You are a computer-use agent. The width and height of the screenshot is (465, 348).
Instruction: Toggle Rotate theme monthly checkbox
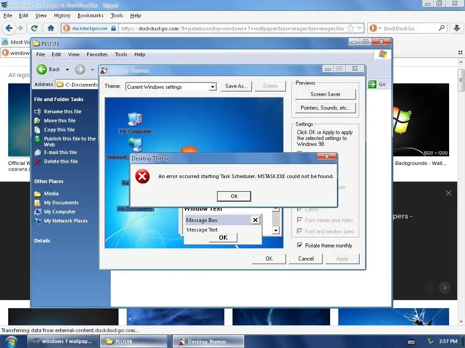300,245
